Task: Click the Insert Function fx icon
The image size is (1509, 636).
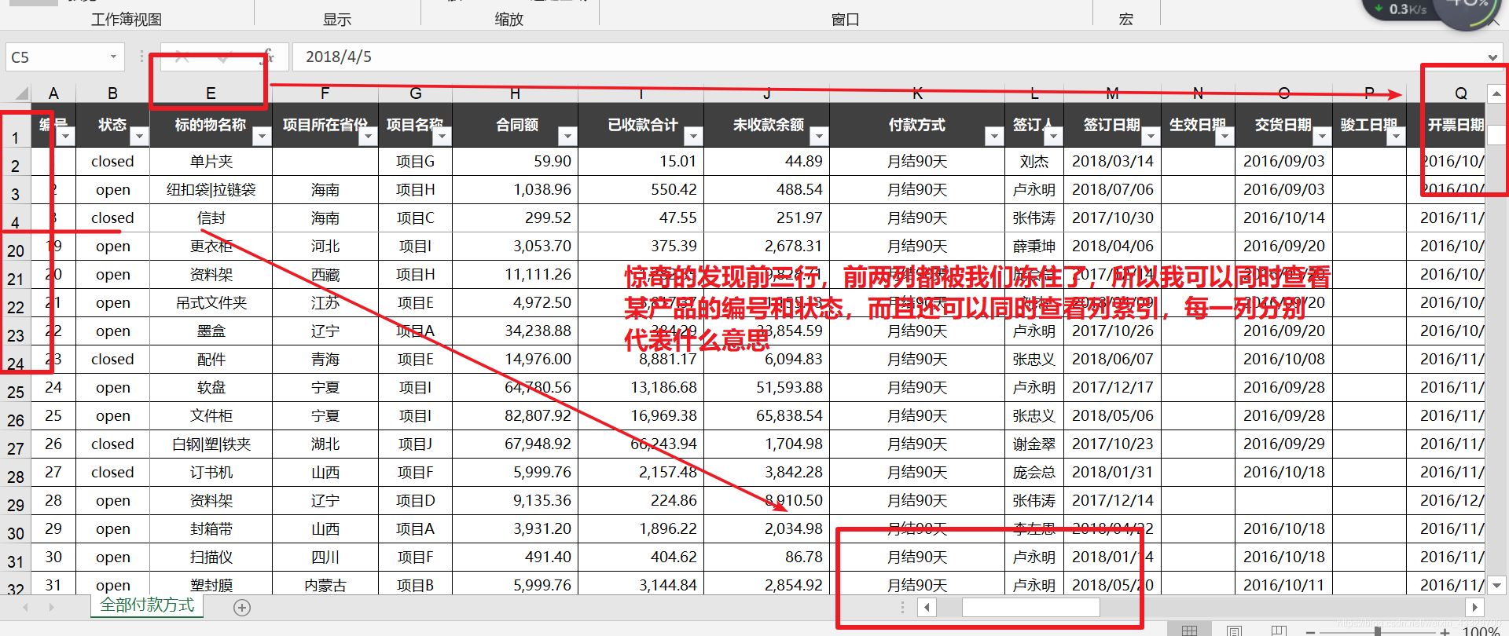Action: pos(268,57)
